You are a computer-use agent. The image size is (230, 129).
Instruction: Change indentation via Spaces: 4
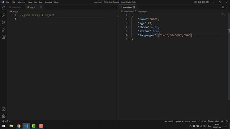click(x=179, y=121)
